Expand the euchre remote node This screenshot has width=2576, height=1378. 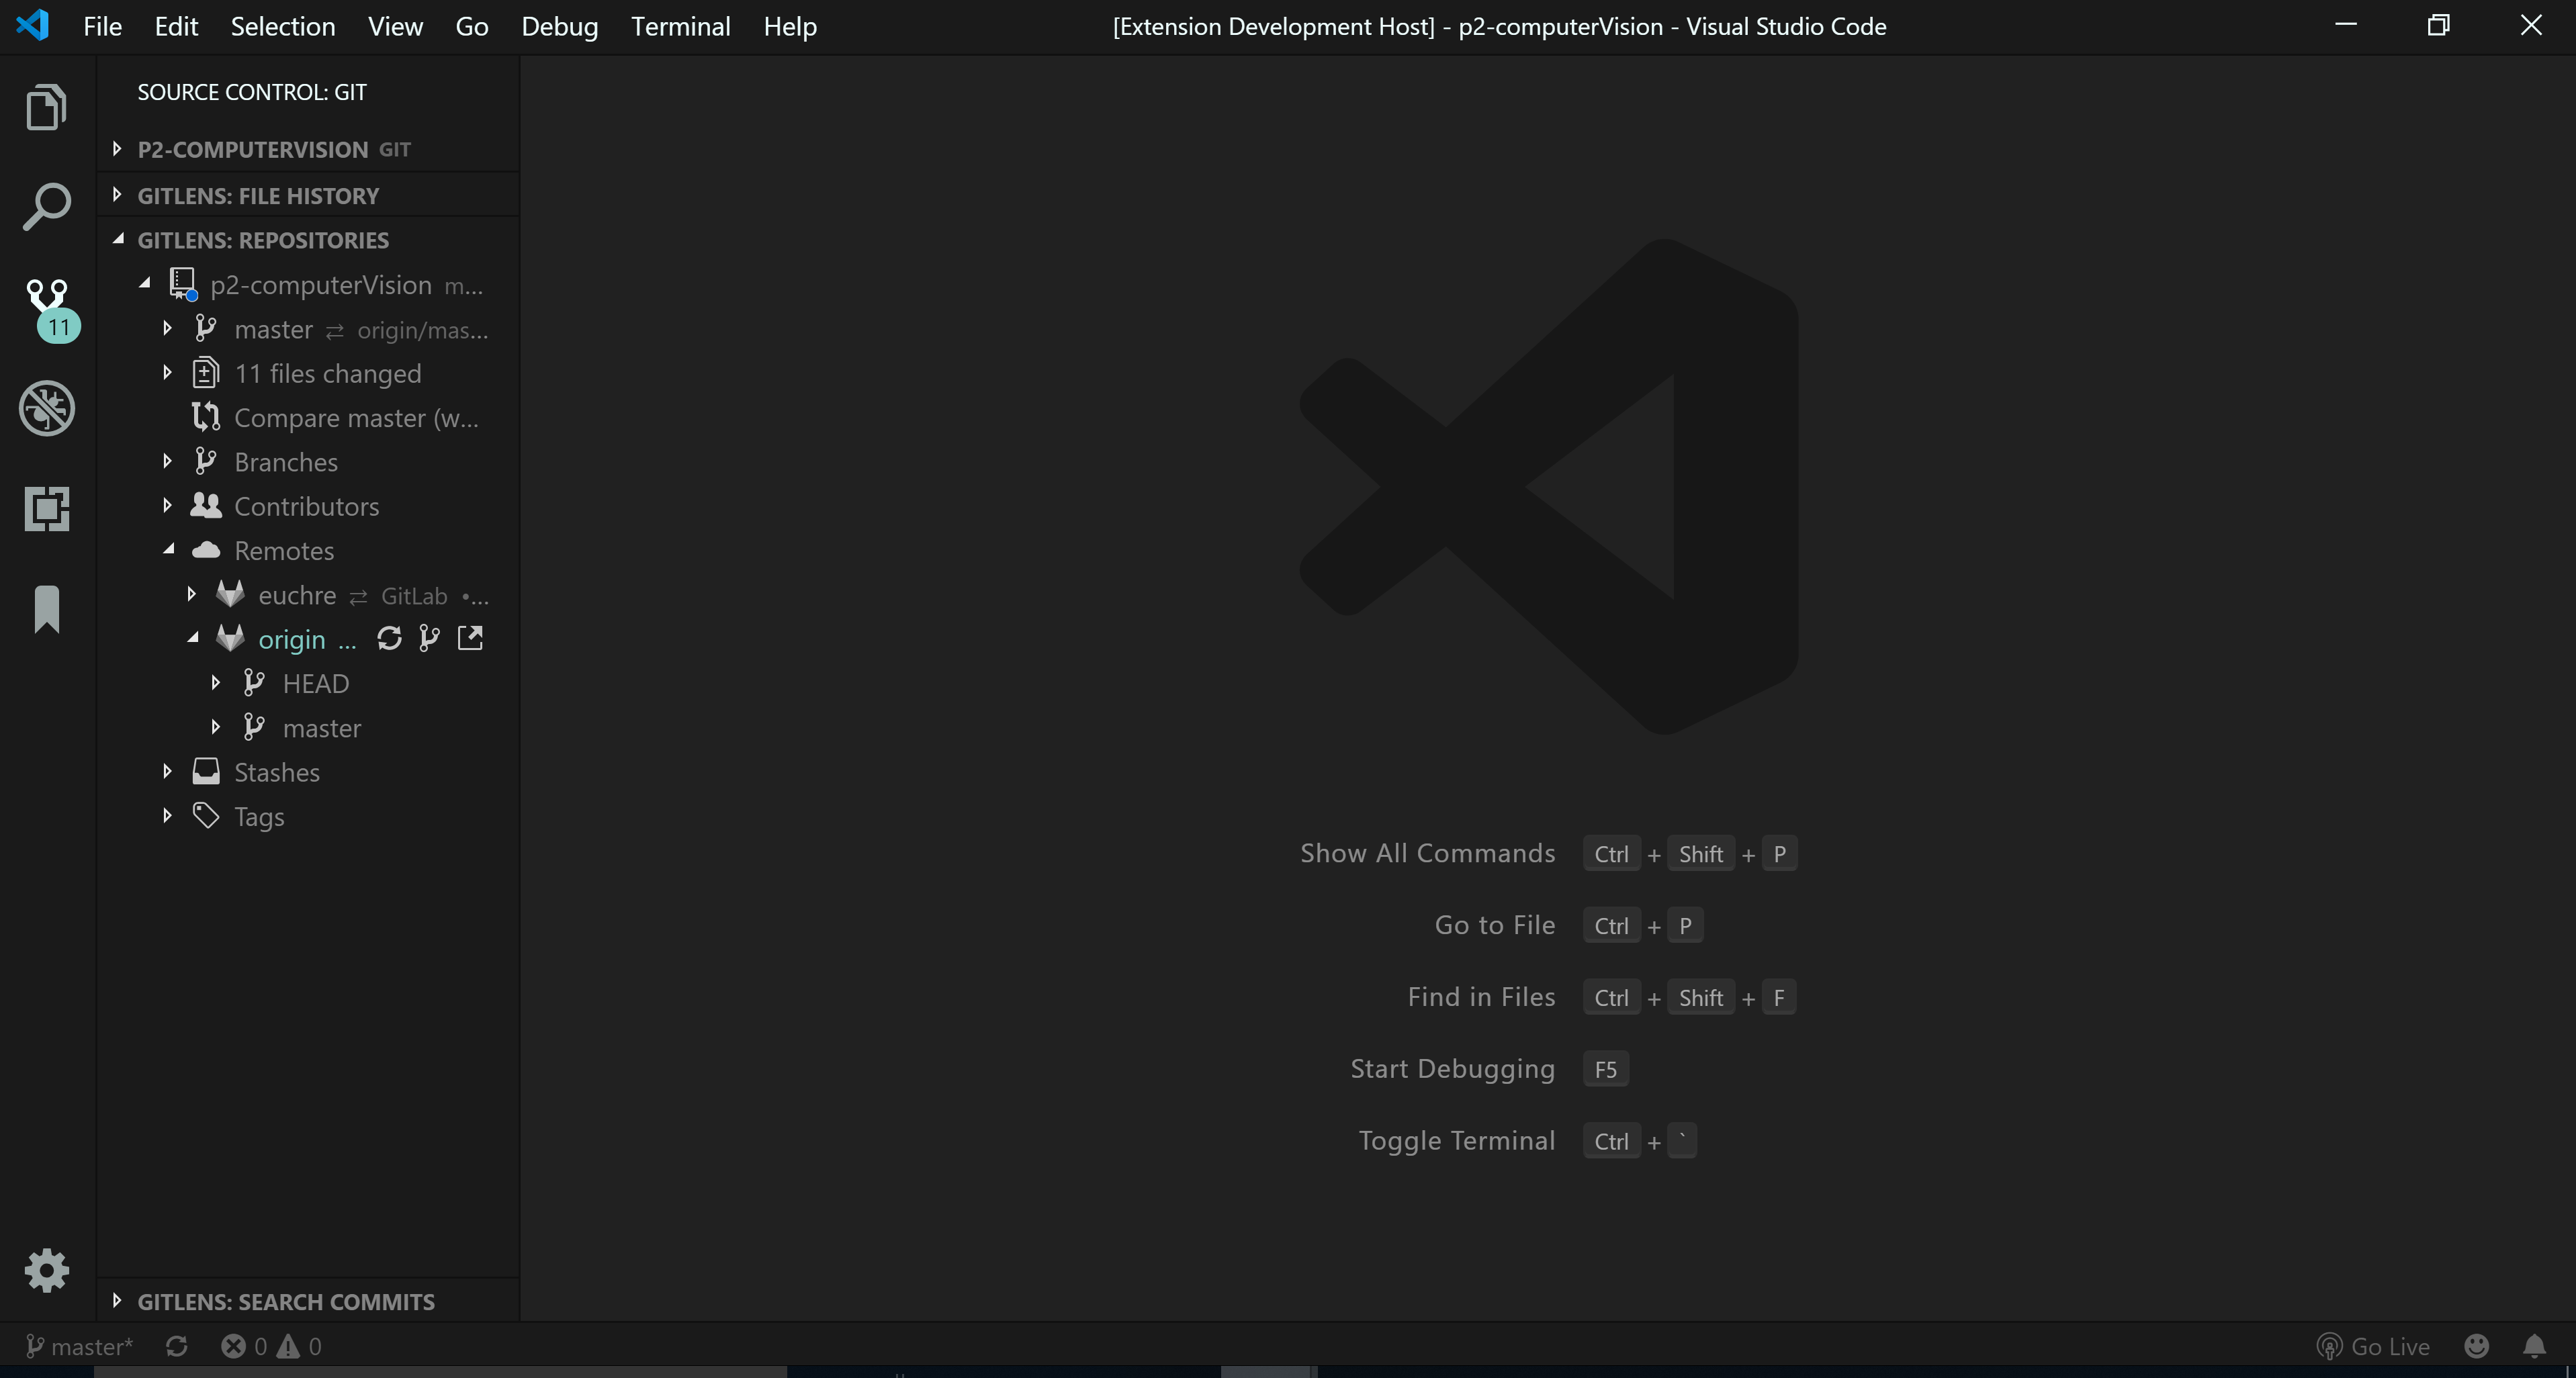pyautogui.click(x=191, y=594)
